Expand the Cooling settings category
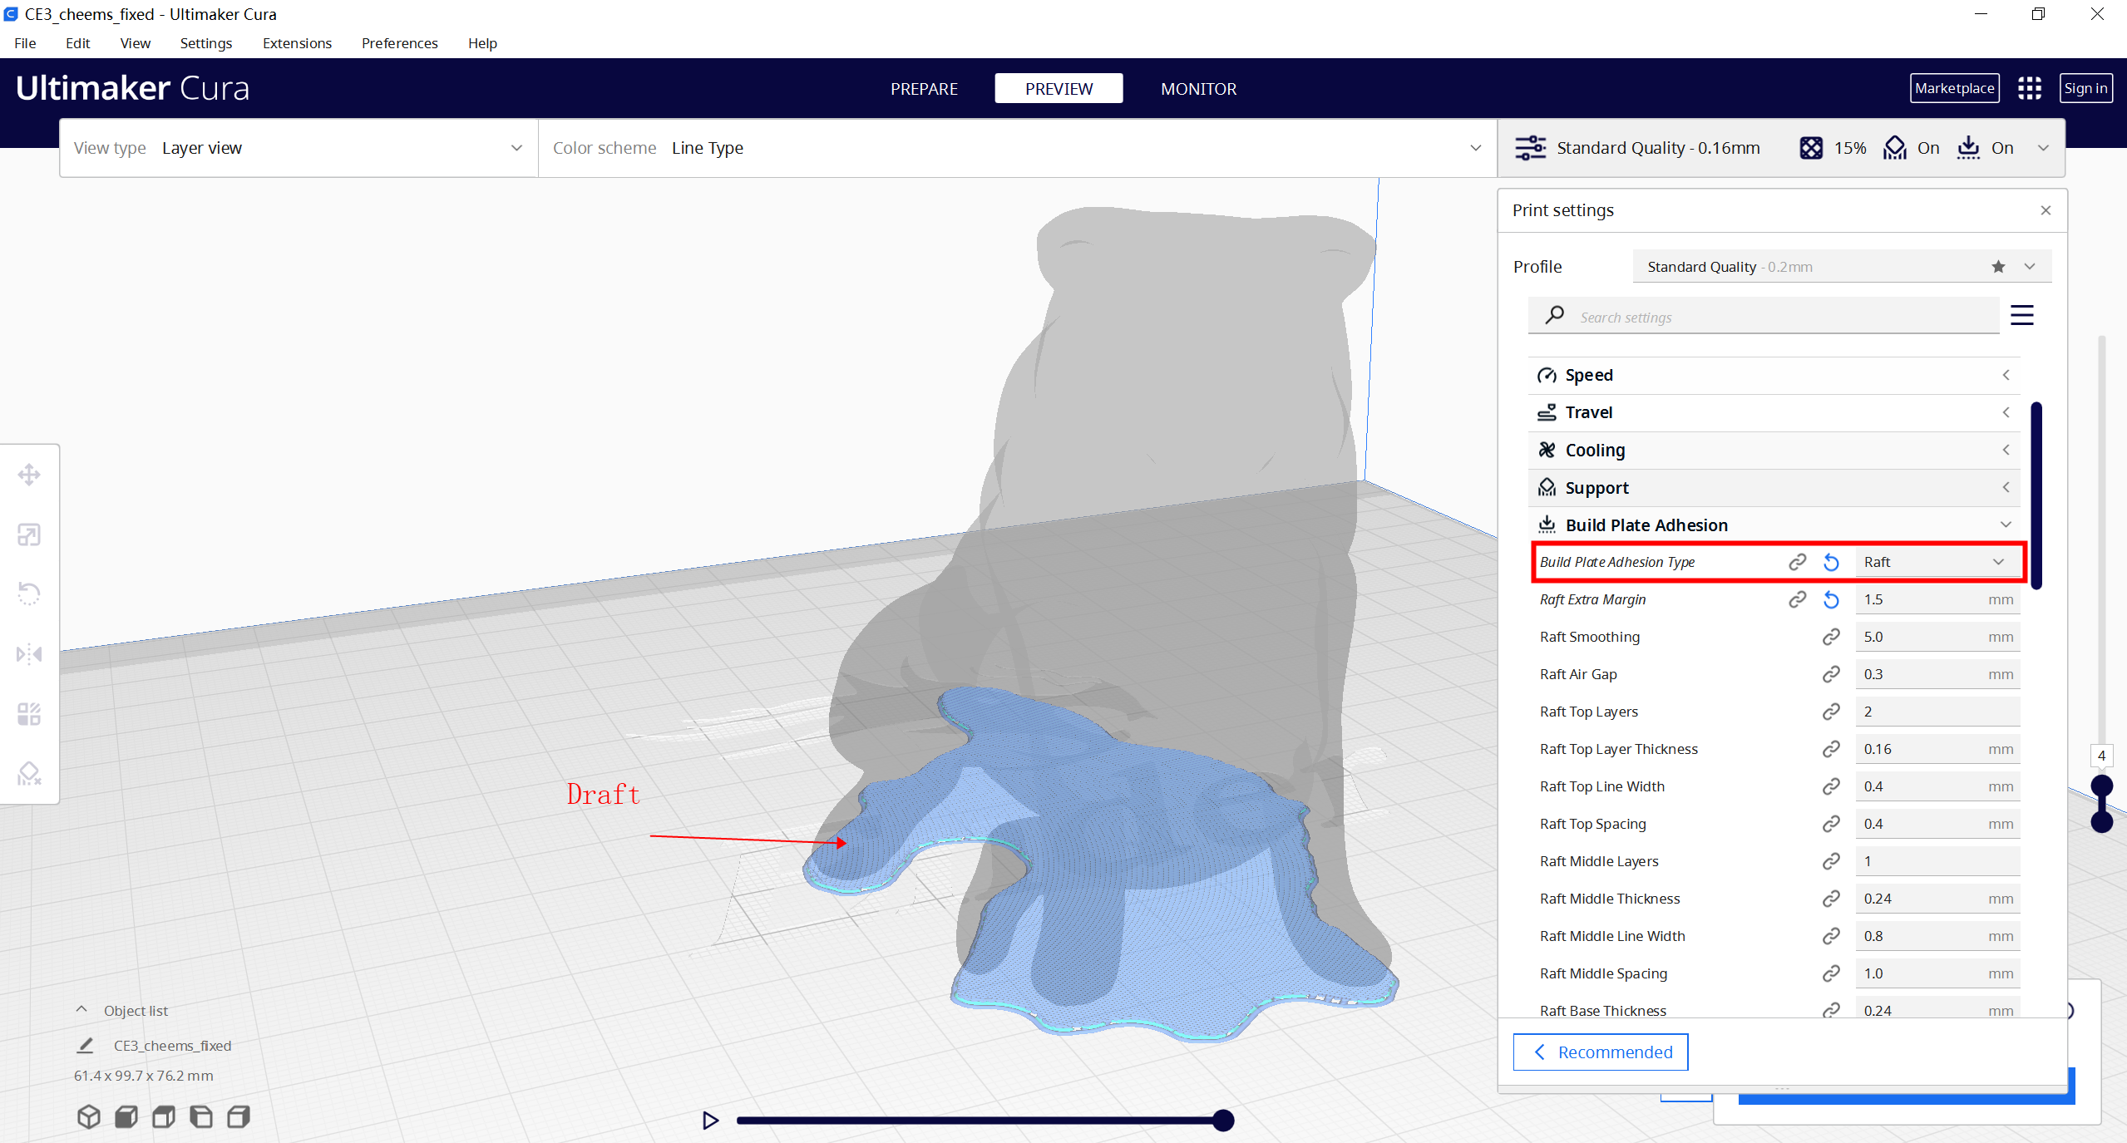This screenshot has width=2127, height=1143. (x=1774, y=451)
